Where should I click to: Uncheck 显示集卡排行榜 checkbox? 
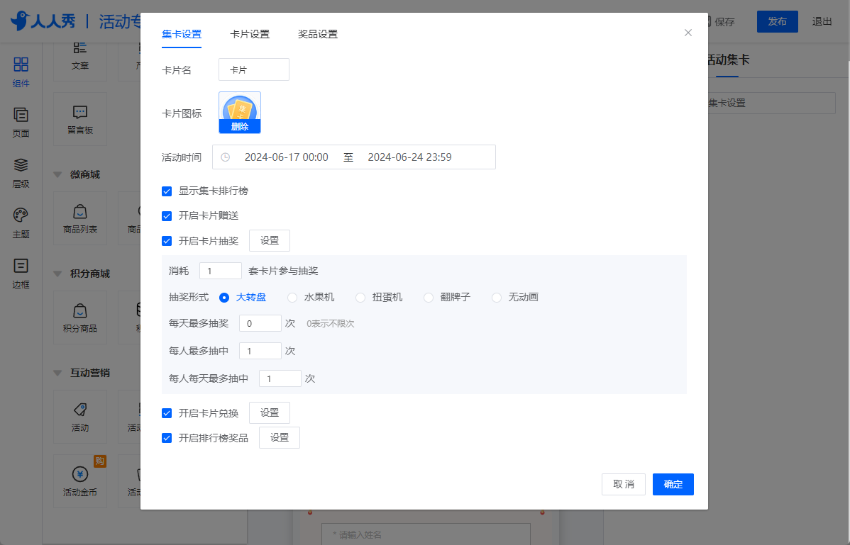click(167, 191)
